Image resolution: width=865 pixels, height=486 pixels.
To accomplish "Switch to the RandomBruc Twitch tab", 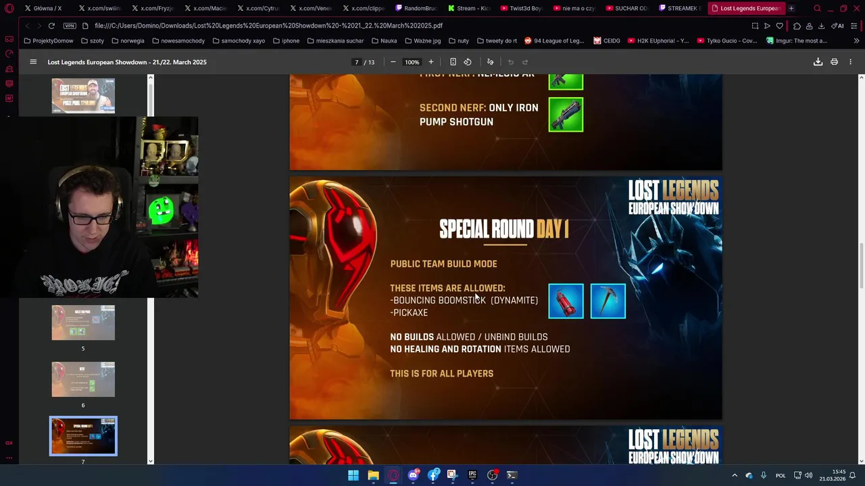I will click(416, 8).
